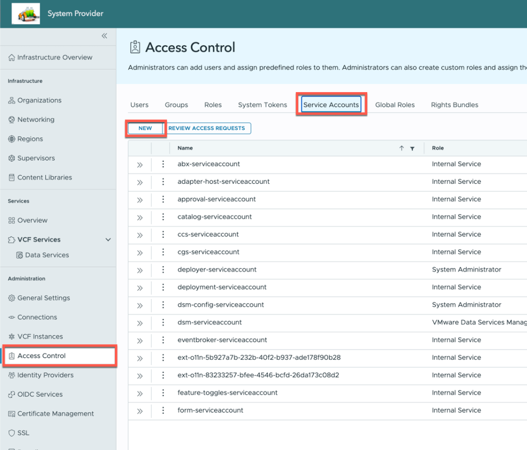Image resolution: width=527 pixels, height=450 pixels.
Task: Open the Global Roles tab
Action: click(395, 105)
